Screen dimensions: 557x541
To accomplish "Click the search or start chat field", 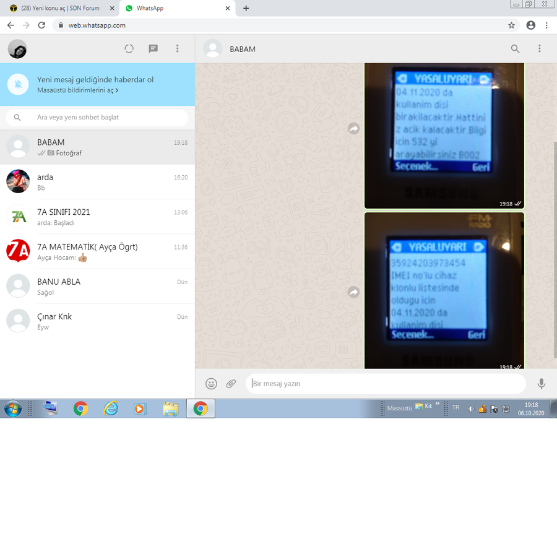I will [105, 118].
